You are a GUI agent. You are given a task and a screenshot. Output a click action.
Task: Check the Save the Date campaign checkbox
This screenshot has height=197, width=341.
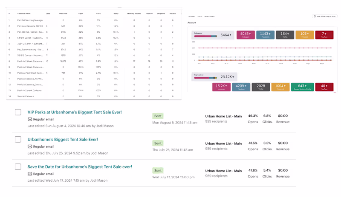[x=18, y=167]
